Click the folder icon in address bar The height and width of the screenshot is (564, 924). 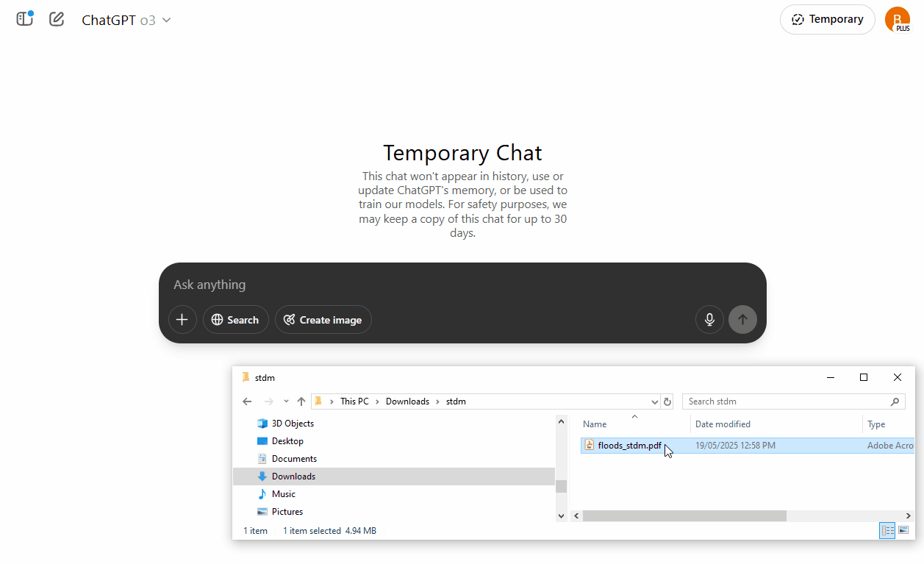318,401
